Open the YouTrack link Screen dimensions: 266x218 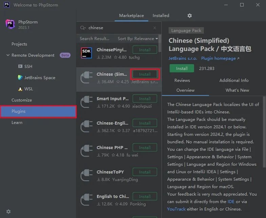(x=176, y=209)
